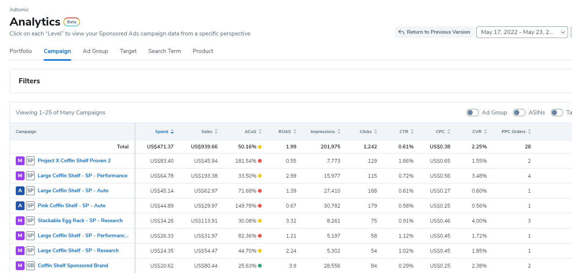Sort by the Spend column arrows
Viewport: 572px width, 273px height.
[x=172, y=132]
